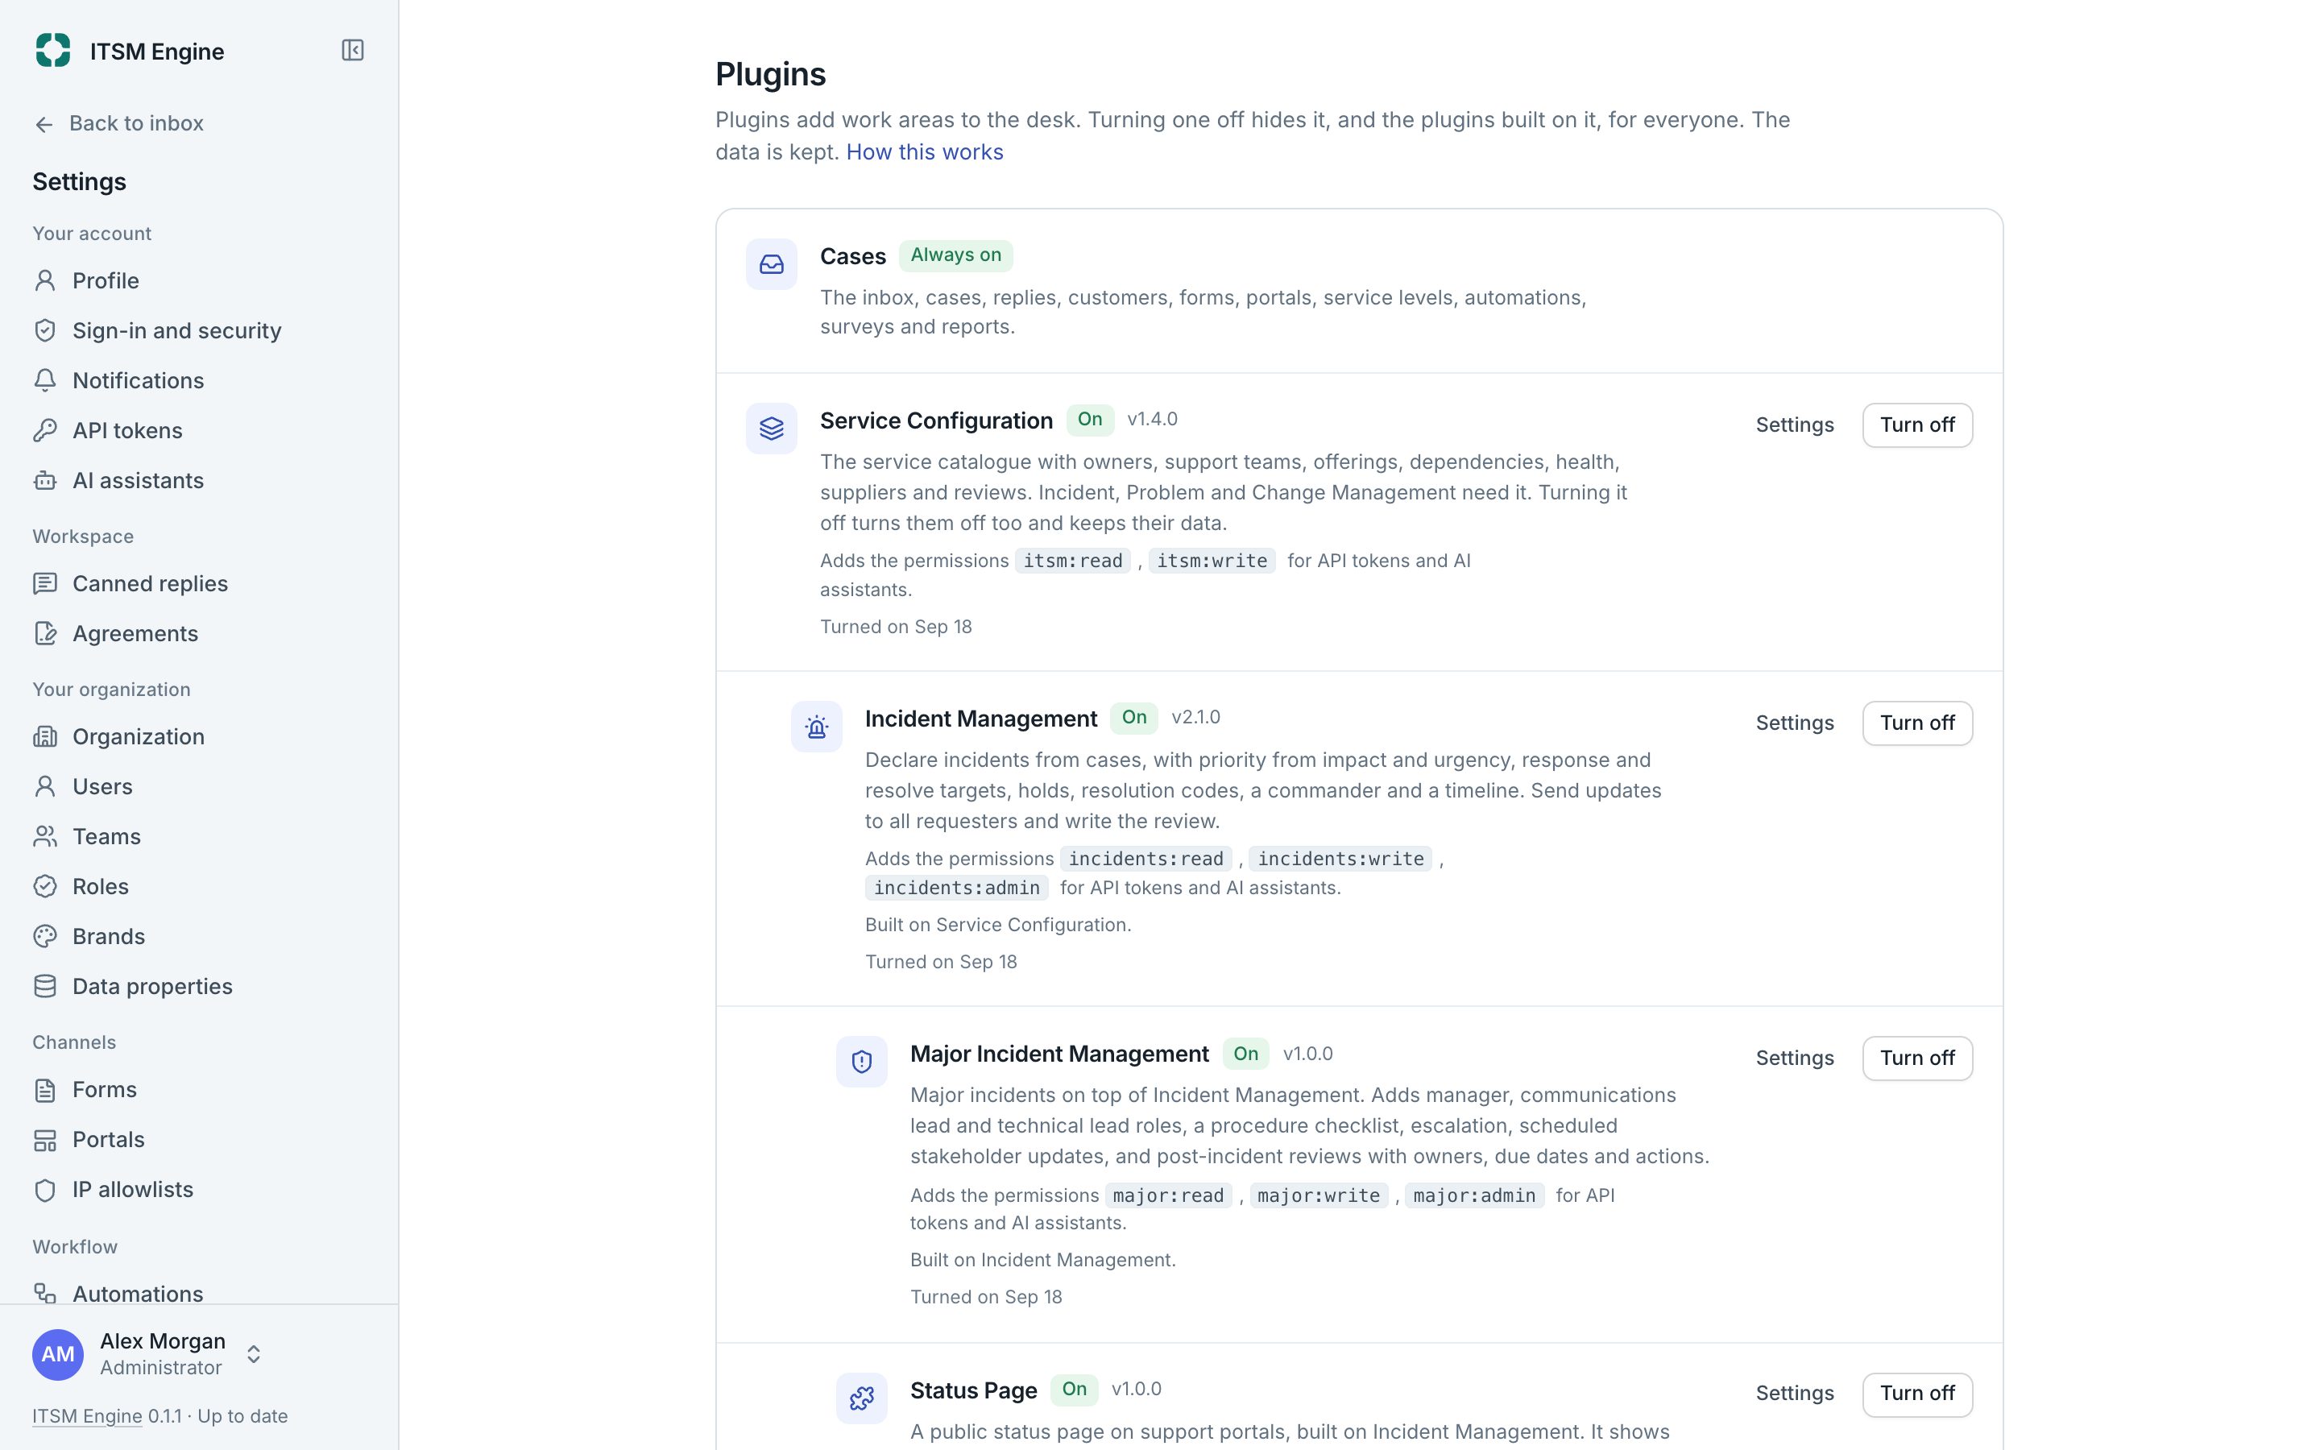Click the Incident Management siren icon
Viewport: 2320px width, 1450px height.
pos(817,726)
